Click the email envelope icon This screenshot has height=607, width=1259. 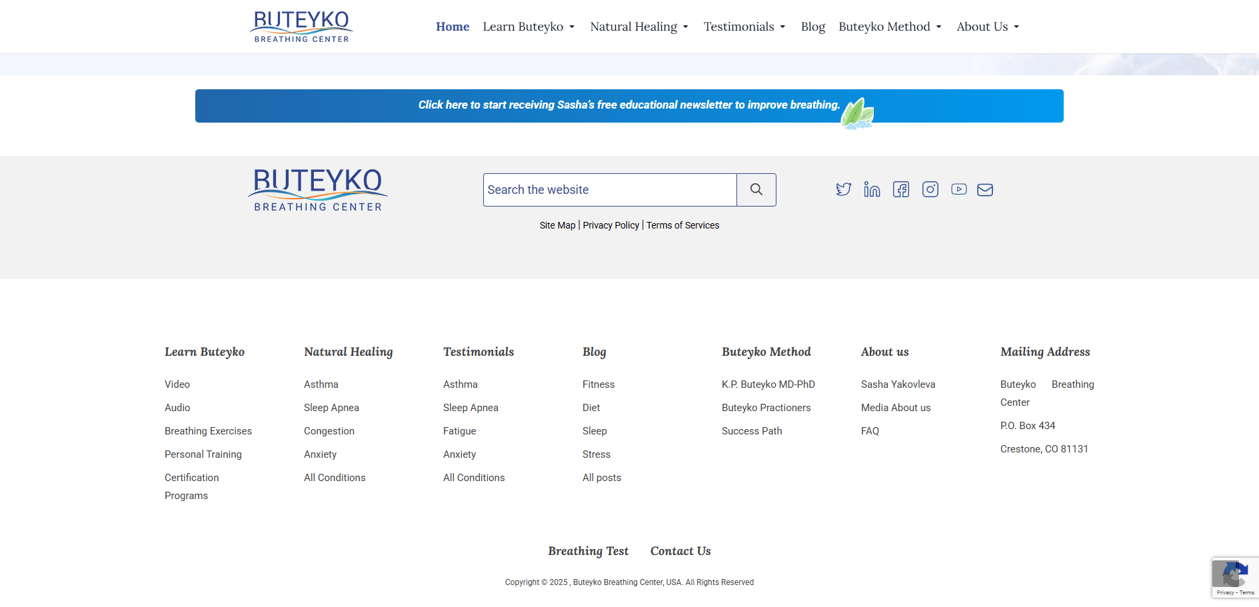pos(984,190)
